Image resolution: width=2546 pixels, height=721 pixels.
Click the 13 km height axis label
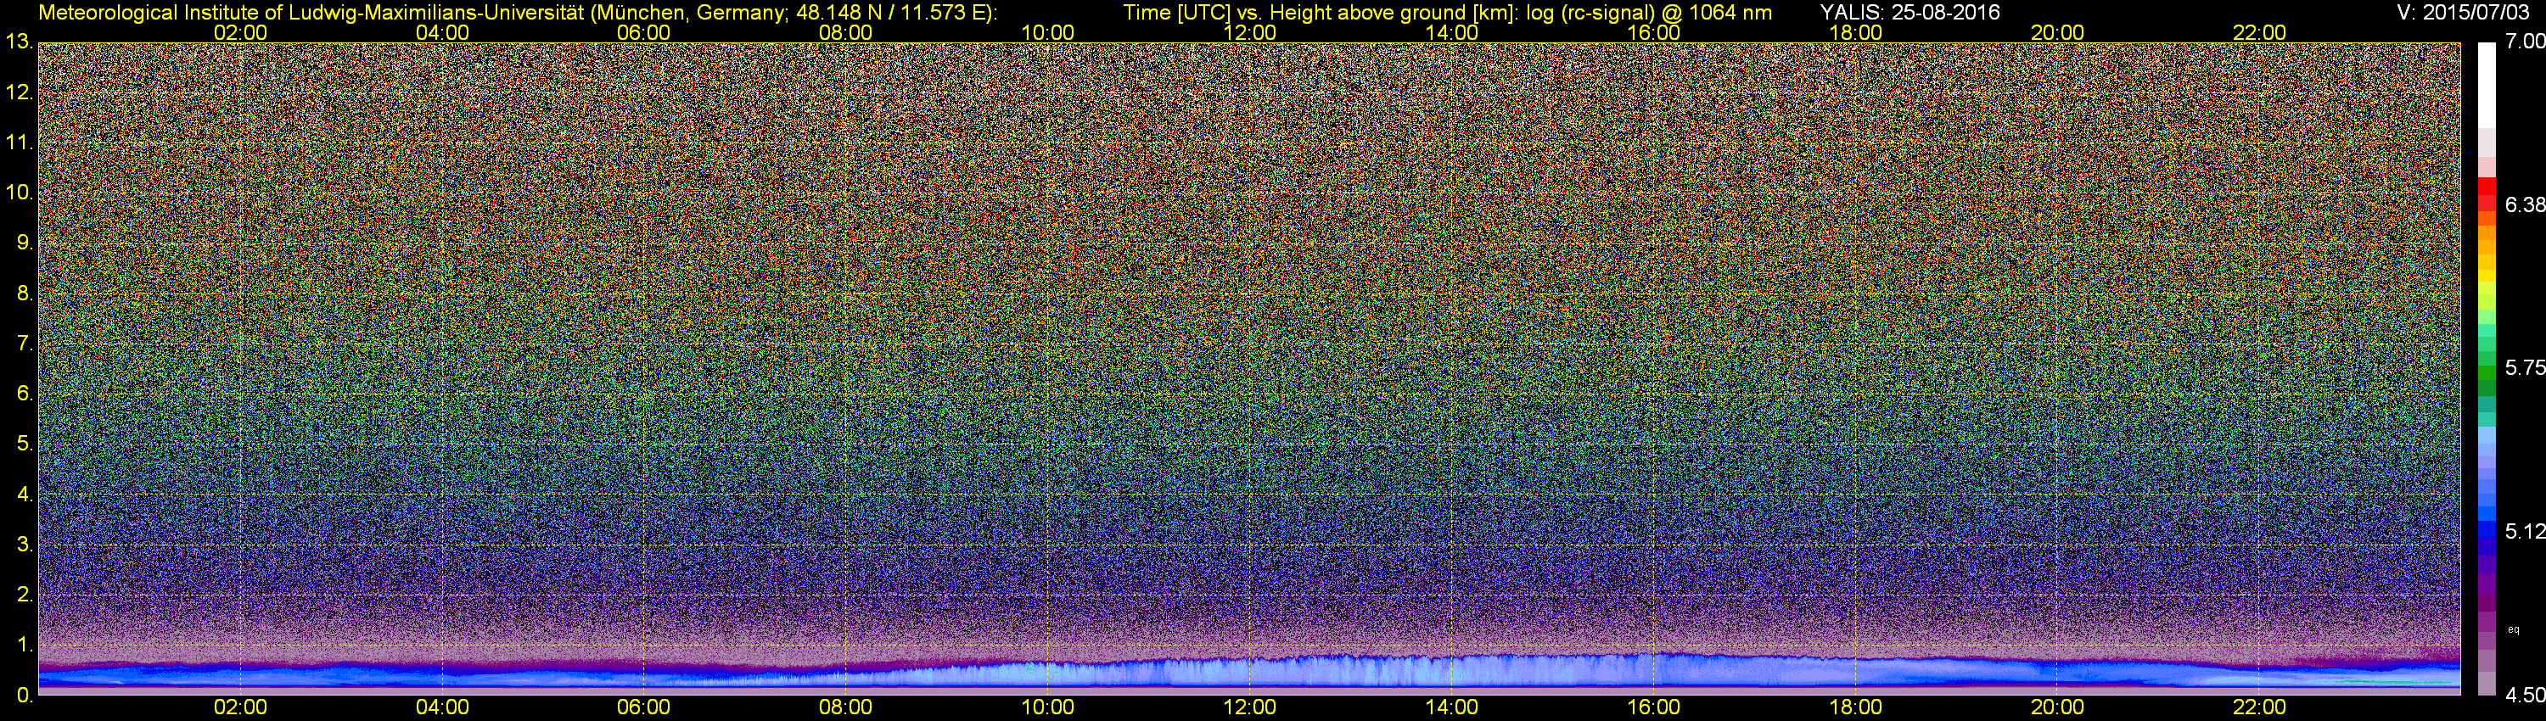pos(18,42)
